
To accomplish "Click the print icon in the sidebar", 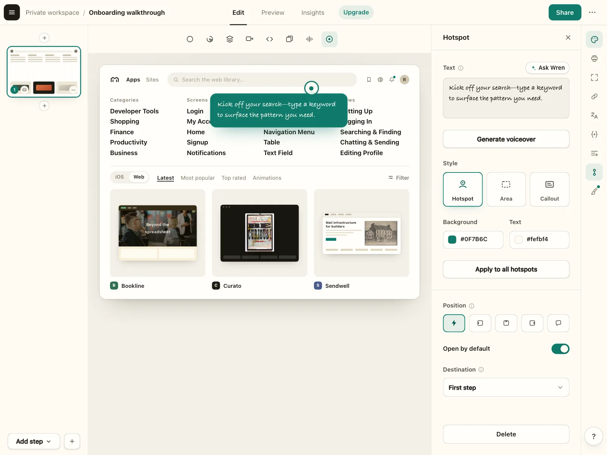I will pos(594,58).
